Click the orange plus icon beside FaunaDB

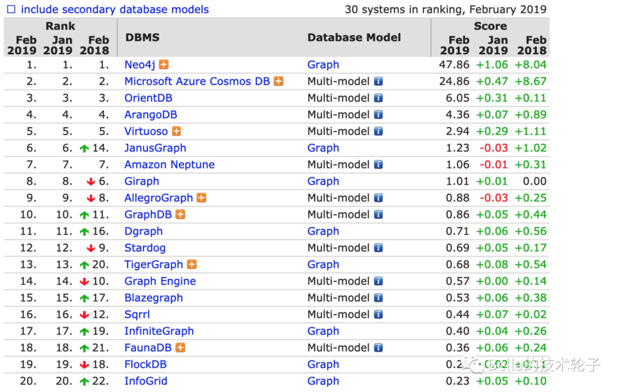180,347
